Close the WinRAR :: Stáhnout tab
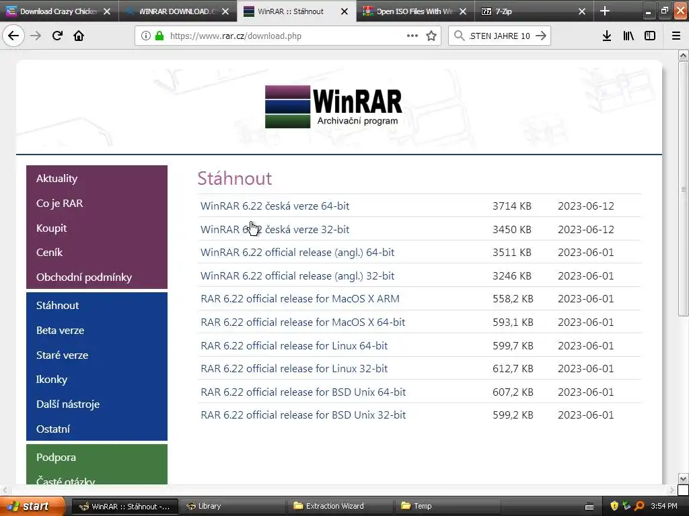This screenshot has width=689, height=516. (344, 11)
